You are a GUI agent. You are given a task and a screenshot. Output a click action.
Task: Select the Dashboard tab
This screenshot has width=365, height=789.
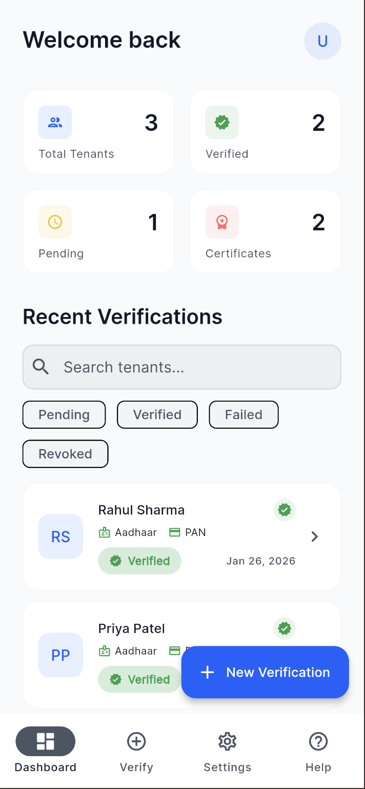coord(46,751)
